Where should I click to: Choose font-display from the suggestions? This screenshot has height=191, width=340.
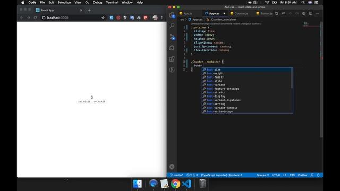[x=246, y=97]
